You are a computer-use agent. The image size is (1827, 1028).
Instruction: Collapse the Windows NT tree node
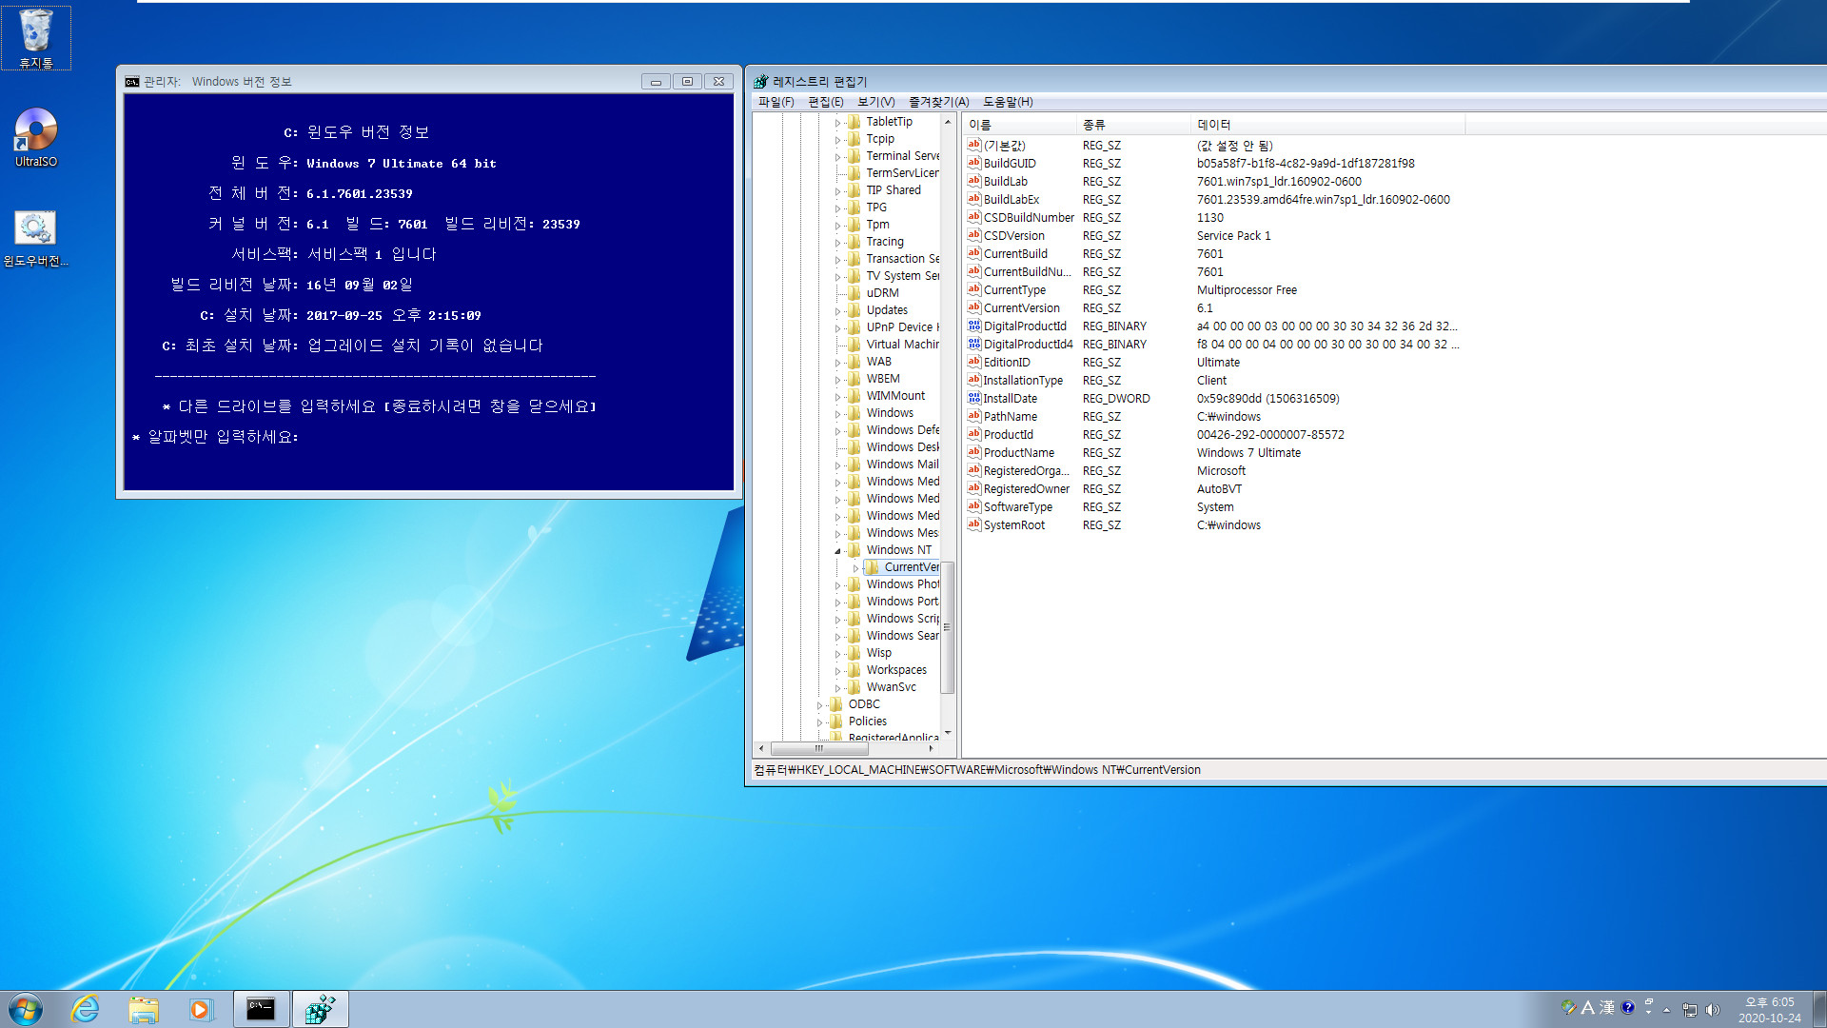[837, 550]
